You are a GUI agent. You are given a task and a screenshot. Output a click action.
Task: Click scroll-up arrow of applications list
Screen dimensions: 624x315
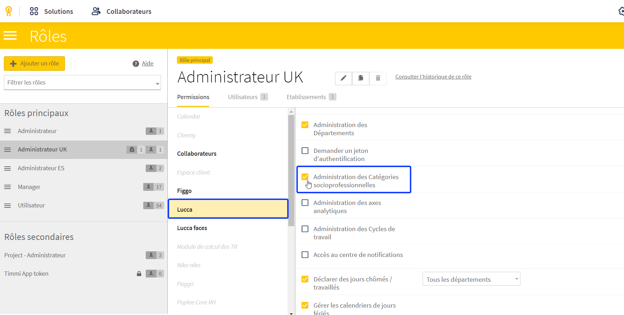coord(291,111)
